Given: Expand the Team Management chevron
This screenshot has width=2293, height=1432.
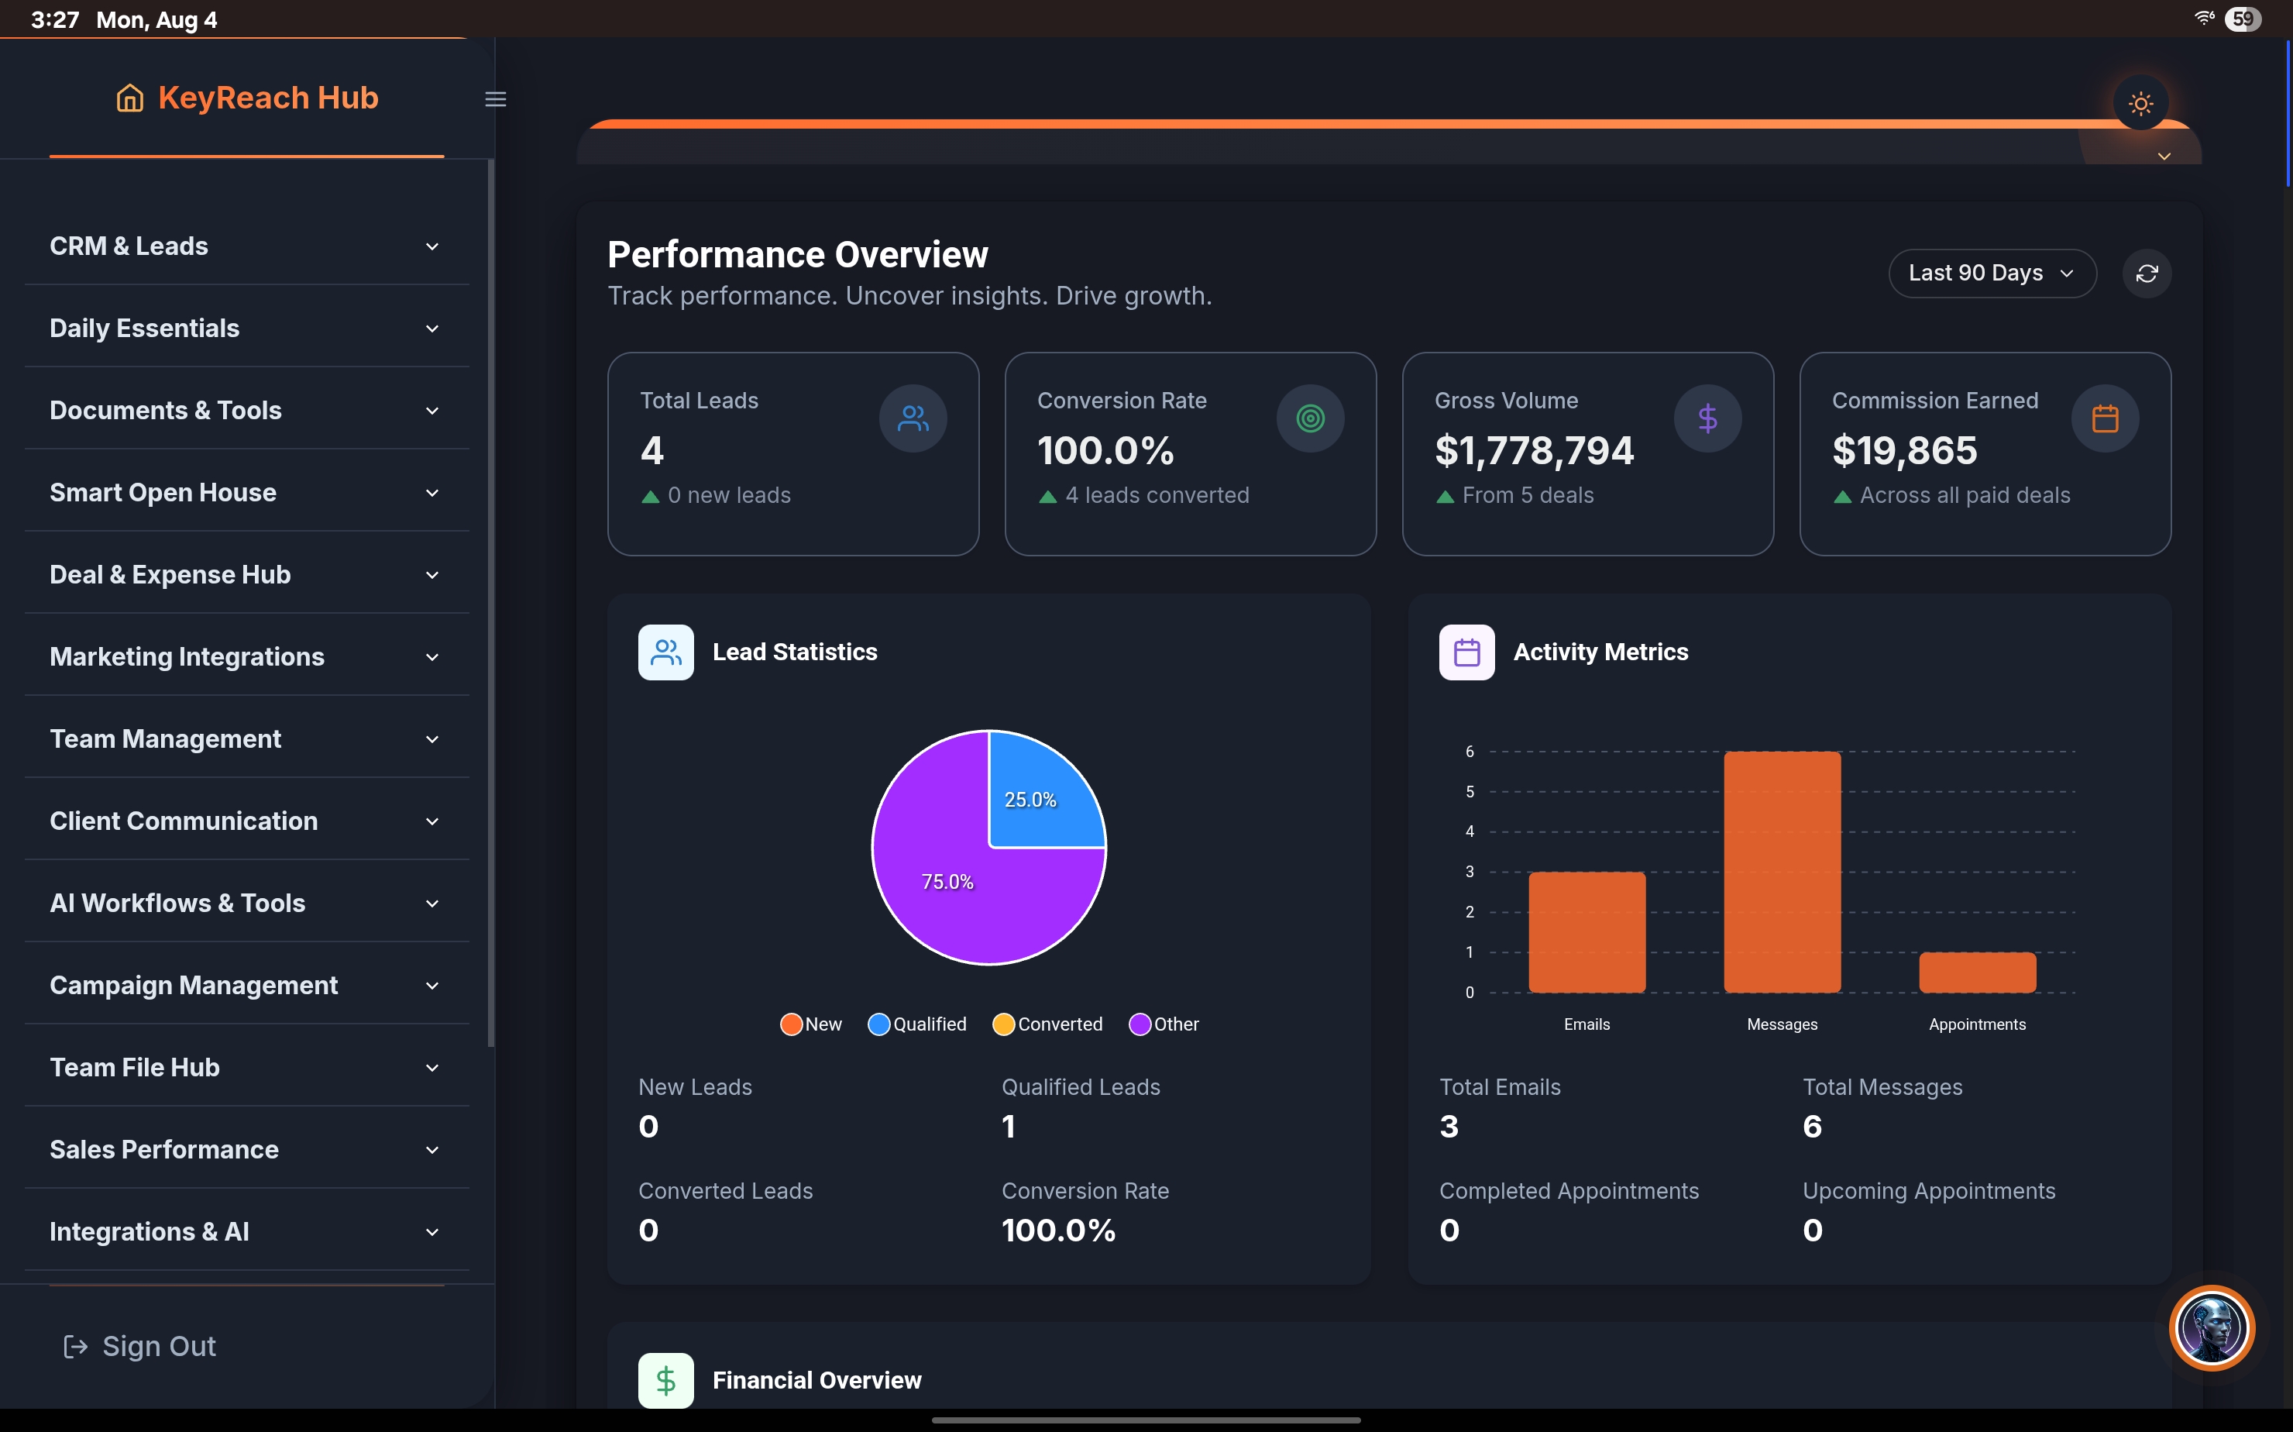Looking at the screenshot, I should (431, 738).
